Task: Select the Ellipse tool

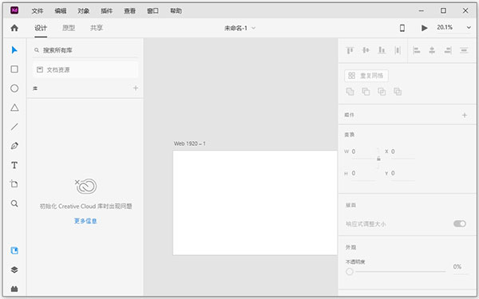Action: 14,89
